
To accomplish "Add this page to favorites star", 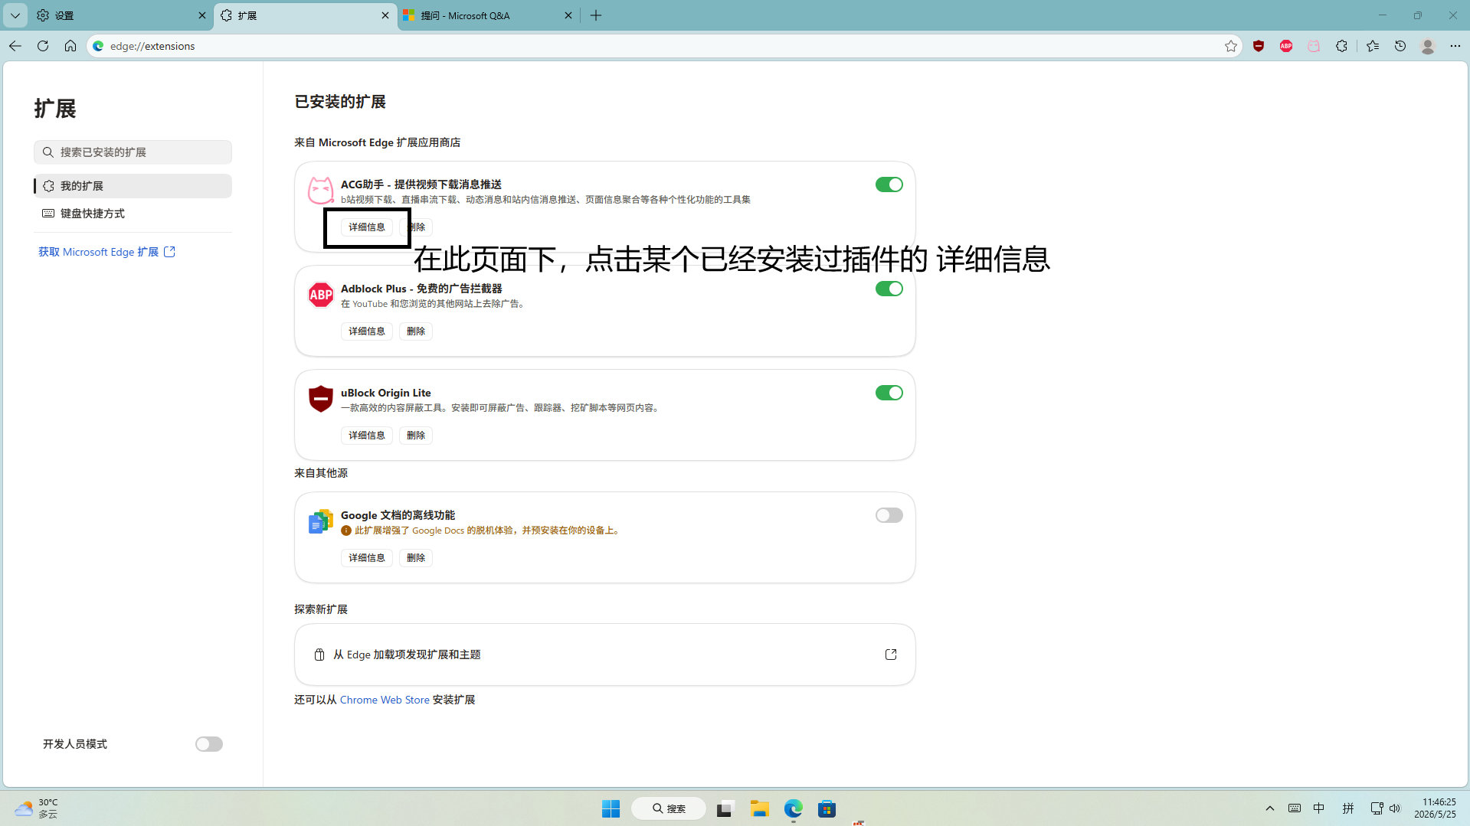I will 1231,46.
